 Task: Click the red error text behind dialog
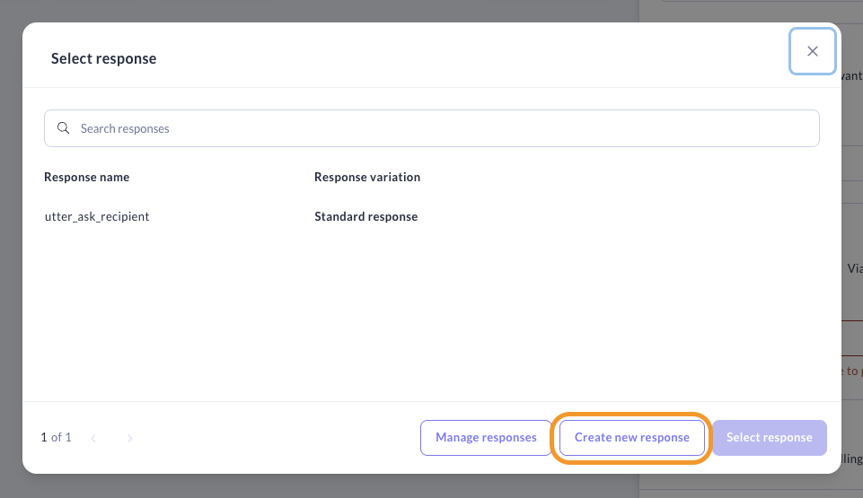851,371
